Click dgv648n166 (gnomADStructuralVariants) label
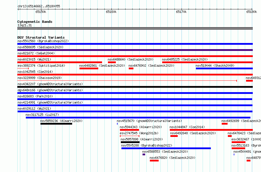261x172 pixels. pyautogui.click(x=50, y=90)
